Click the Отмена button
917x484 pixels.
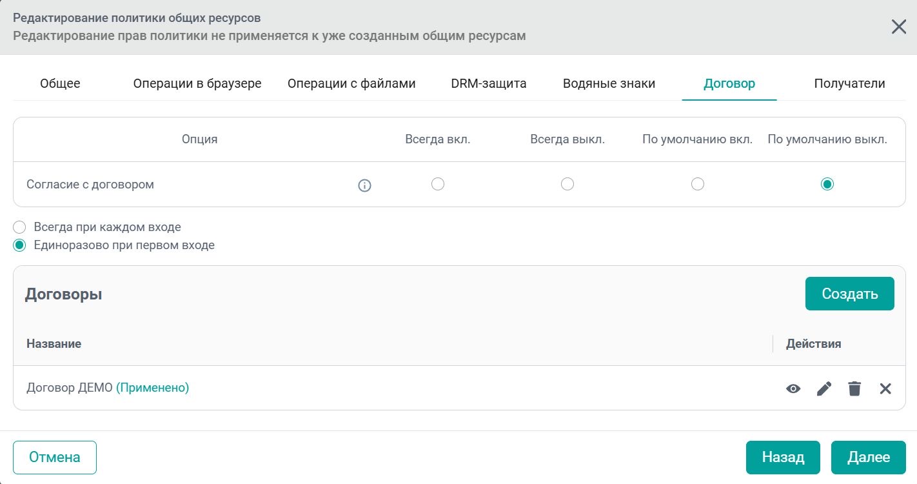pyautogui.click(x=55, y=458)
